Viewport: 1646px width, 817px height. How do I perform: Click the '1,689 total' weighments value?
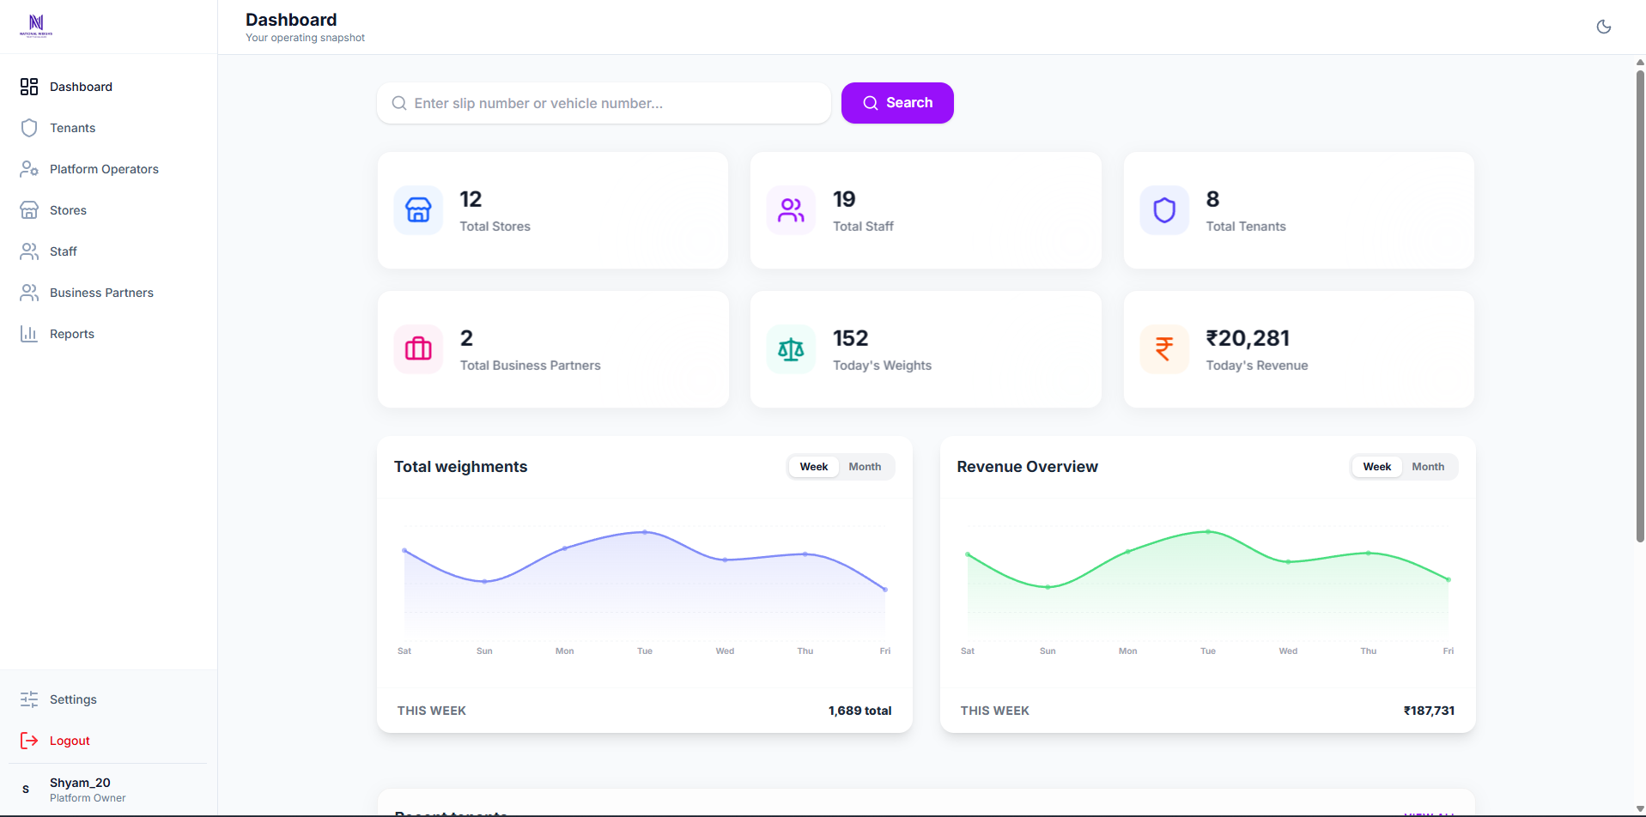pos(859,711)
